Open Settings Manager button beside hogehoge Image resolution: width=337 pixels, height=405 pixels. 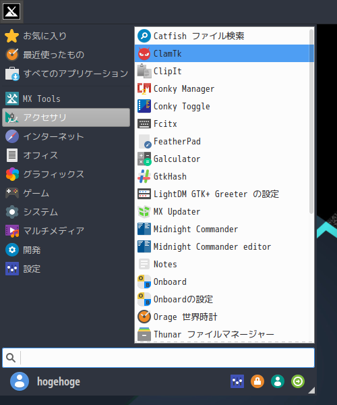[x=237, y=381]
